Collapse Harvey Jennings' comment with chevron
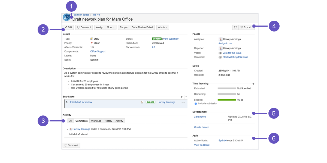Screen dimensions: 327x163 point(67,129)
